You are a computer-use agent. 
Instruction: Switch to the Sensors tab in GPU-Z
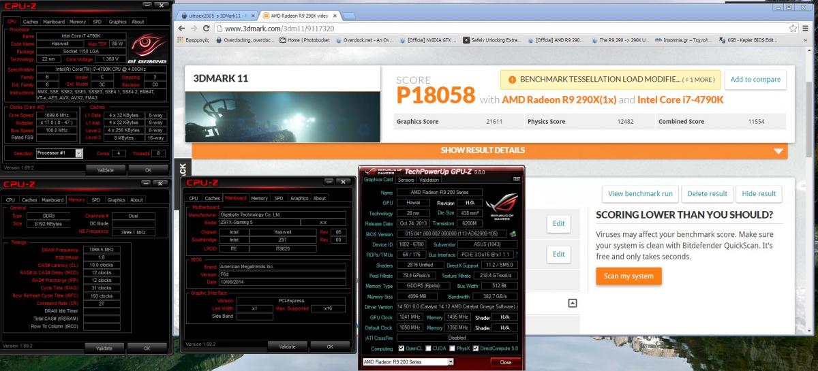406,180
